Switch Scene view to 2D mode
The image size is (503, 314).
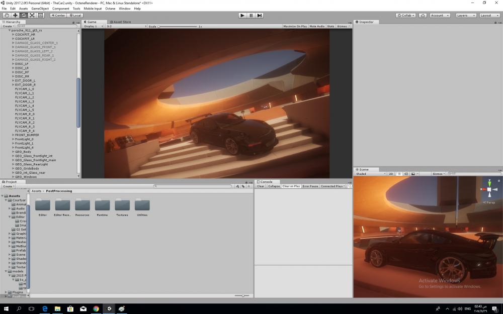pyautogui.click(x=391, y=174)
